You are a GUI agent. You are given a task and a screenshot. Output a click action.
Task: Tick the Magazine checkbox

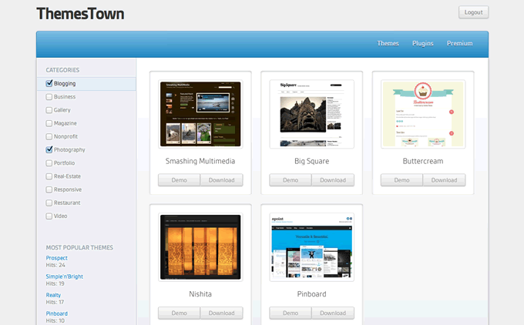tap(49, 123)
